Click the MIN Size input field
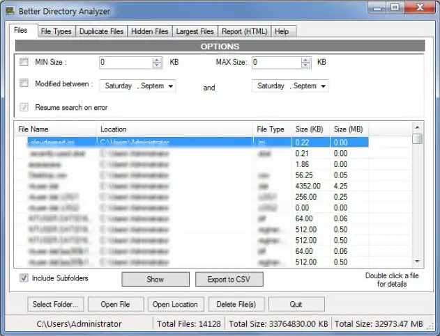The image size is (440, 336). click(126, 63)
